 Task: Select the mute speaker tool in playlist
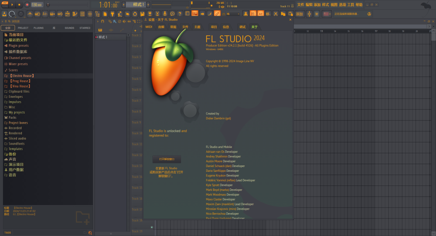(124, 21)
